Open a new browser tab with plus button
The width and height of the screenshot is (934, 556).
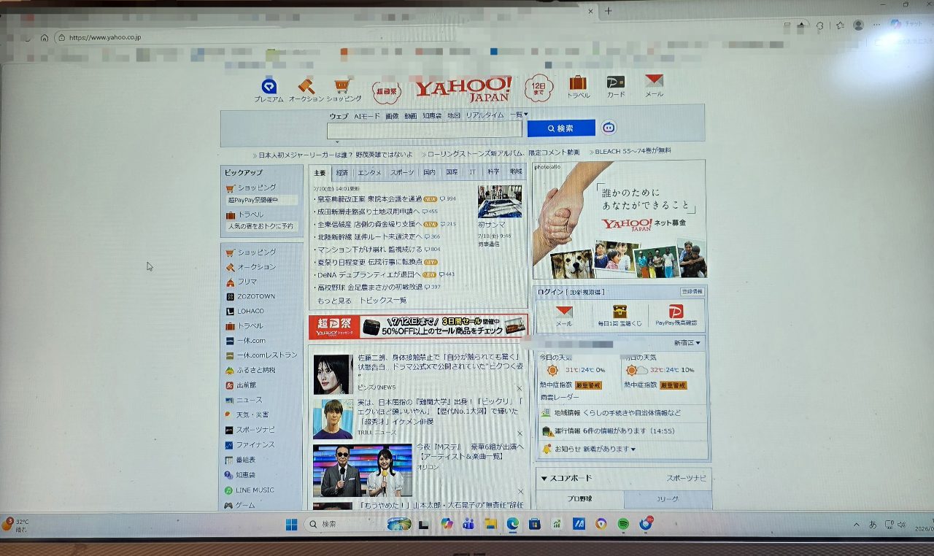[609, 11]
